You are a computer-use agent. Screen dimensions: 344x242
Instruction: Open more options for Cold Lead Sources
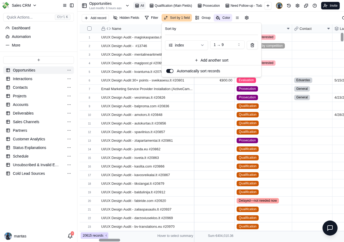tap(69, 173)
